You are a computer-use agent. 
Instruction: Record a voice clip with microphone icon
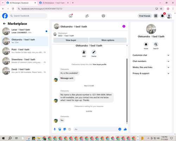click(55, 129)
